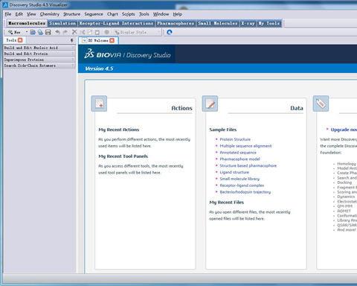Click the Copy icon in toolbar

click(90, 32)
